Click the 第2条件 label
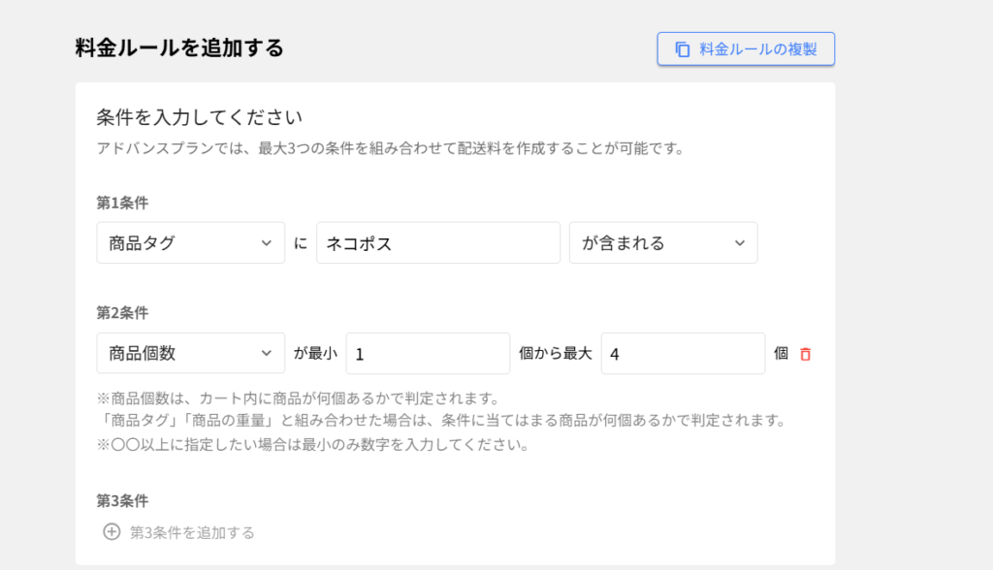 [122, 313]
